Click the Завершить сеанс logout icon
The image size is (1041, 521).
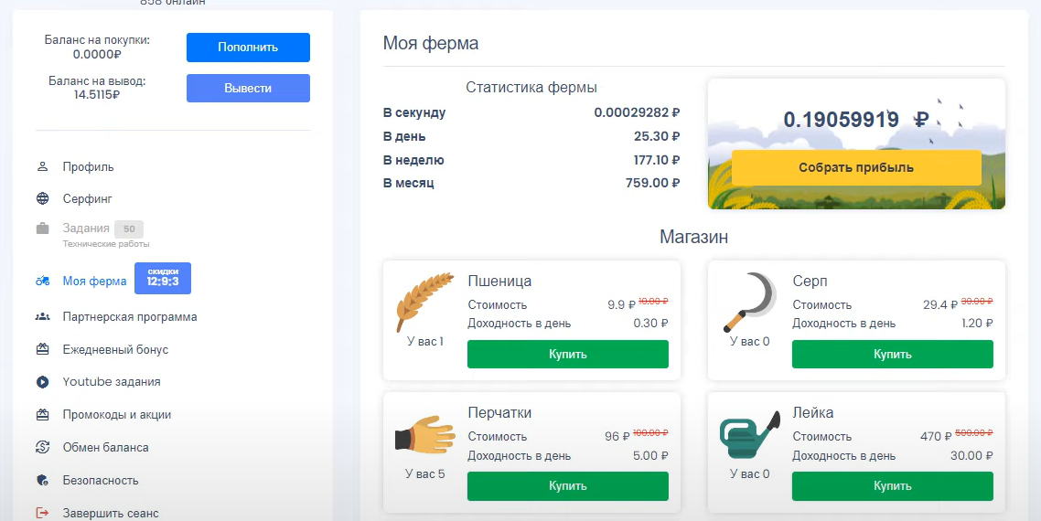pos(42,513)
